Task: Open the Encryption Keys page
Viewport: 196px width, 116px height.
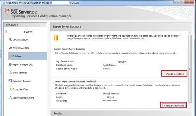Action: tap(20, 89)
